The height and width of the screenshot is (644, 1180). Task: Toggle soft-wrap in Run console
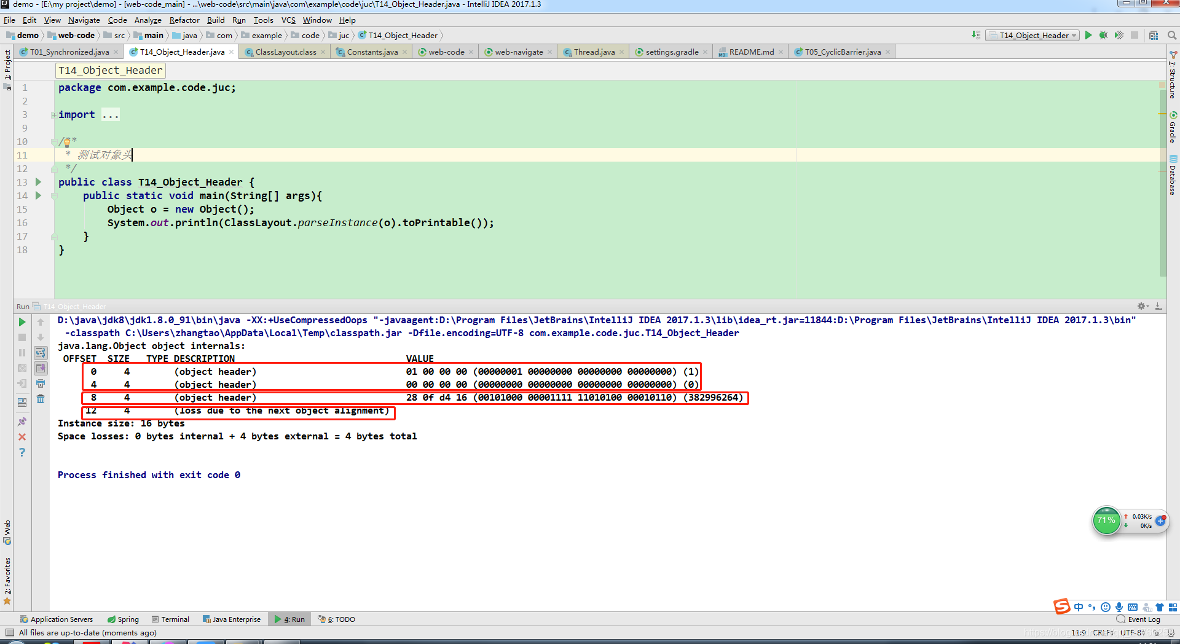41,353
